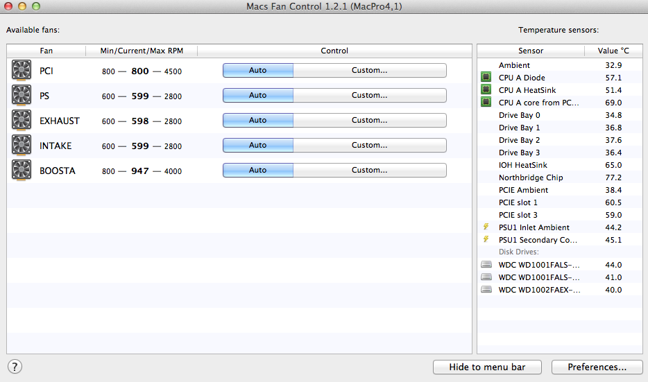
Task: Click the PSU1 Inlet Ambient lightning icon
Action: pos(486,227)
